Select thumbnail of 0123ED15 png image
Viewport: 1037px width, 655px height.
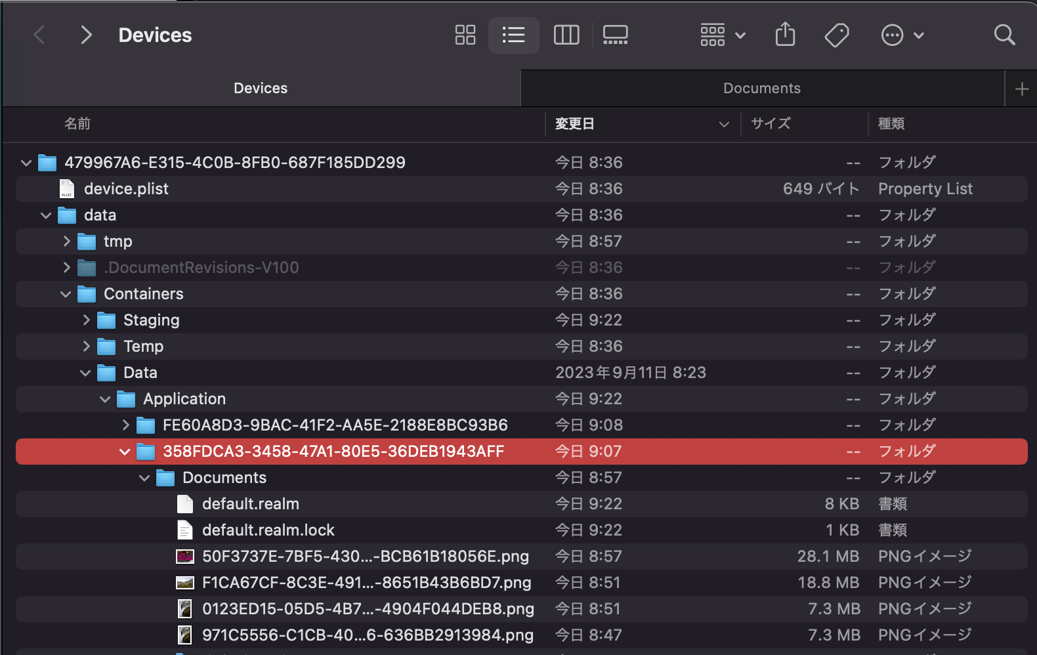pos(185,609)
